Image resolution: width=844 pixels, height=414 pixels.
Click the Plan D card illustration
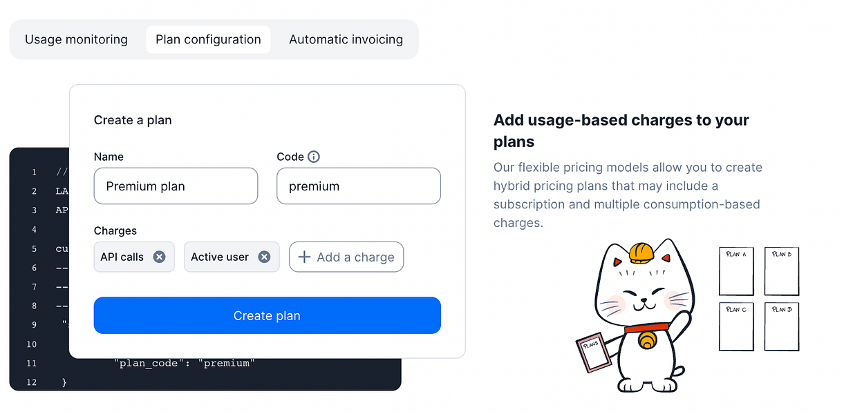click(x=782, y=327)
